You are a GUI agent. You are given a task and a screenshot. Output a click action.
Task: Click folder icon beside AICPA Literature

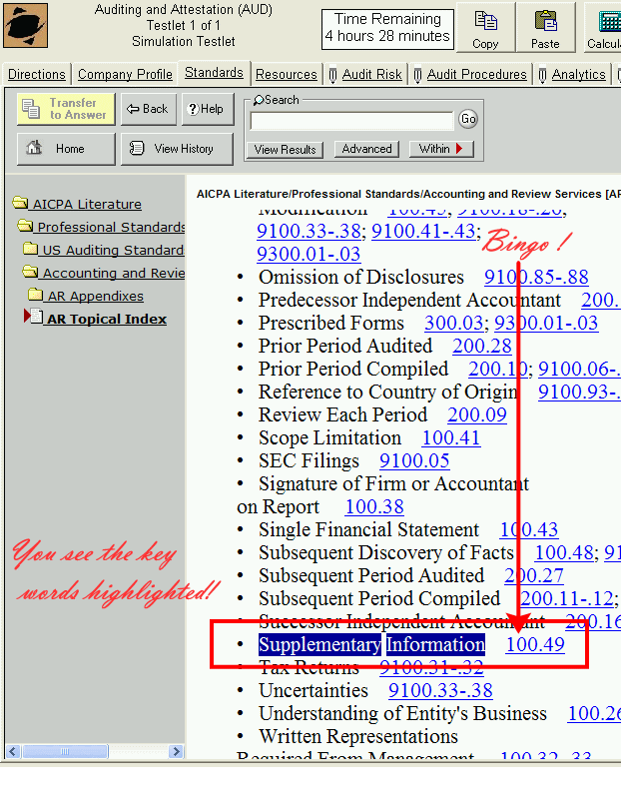20,203
